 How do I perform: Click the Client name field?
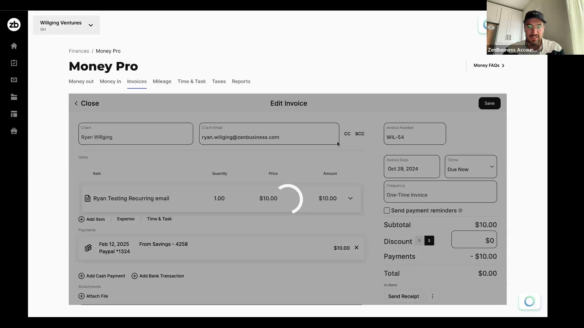136,134
